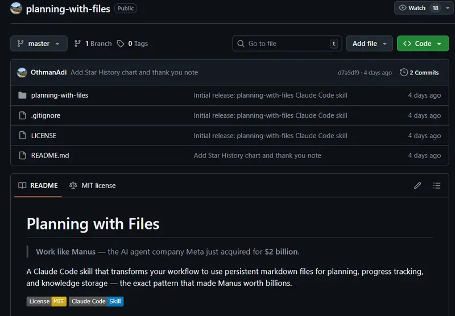Open Initial release commit in LICENSE row
This screenshot has width=455, height=316.
coord(271,136)
